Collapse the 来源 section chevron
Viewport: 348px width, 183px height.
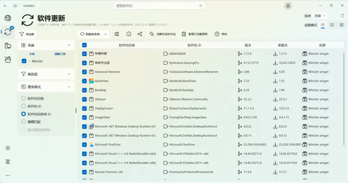tap(69, 45)
